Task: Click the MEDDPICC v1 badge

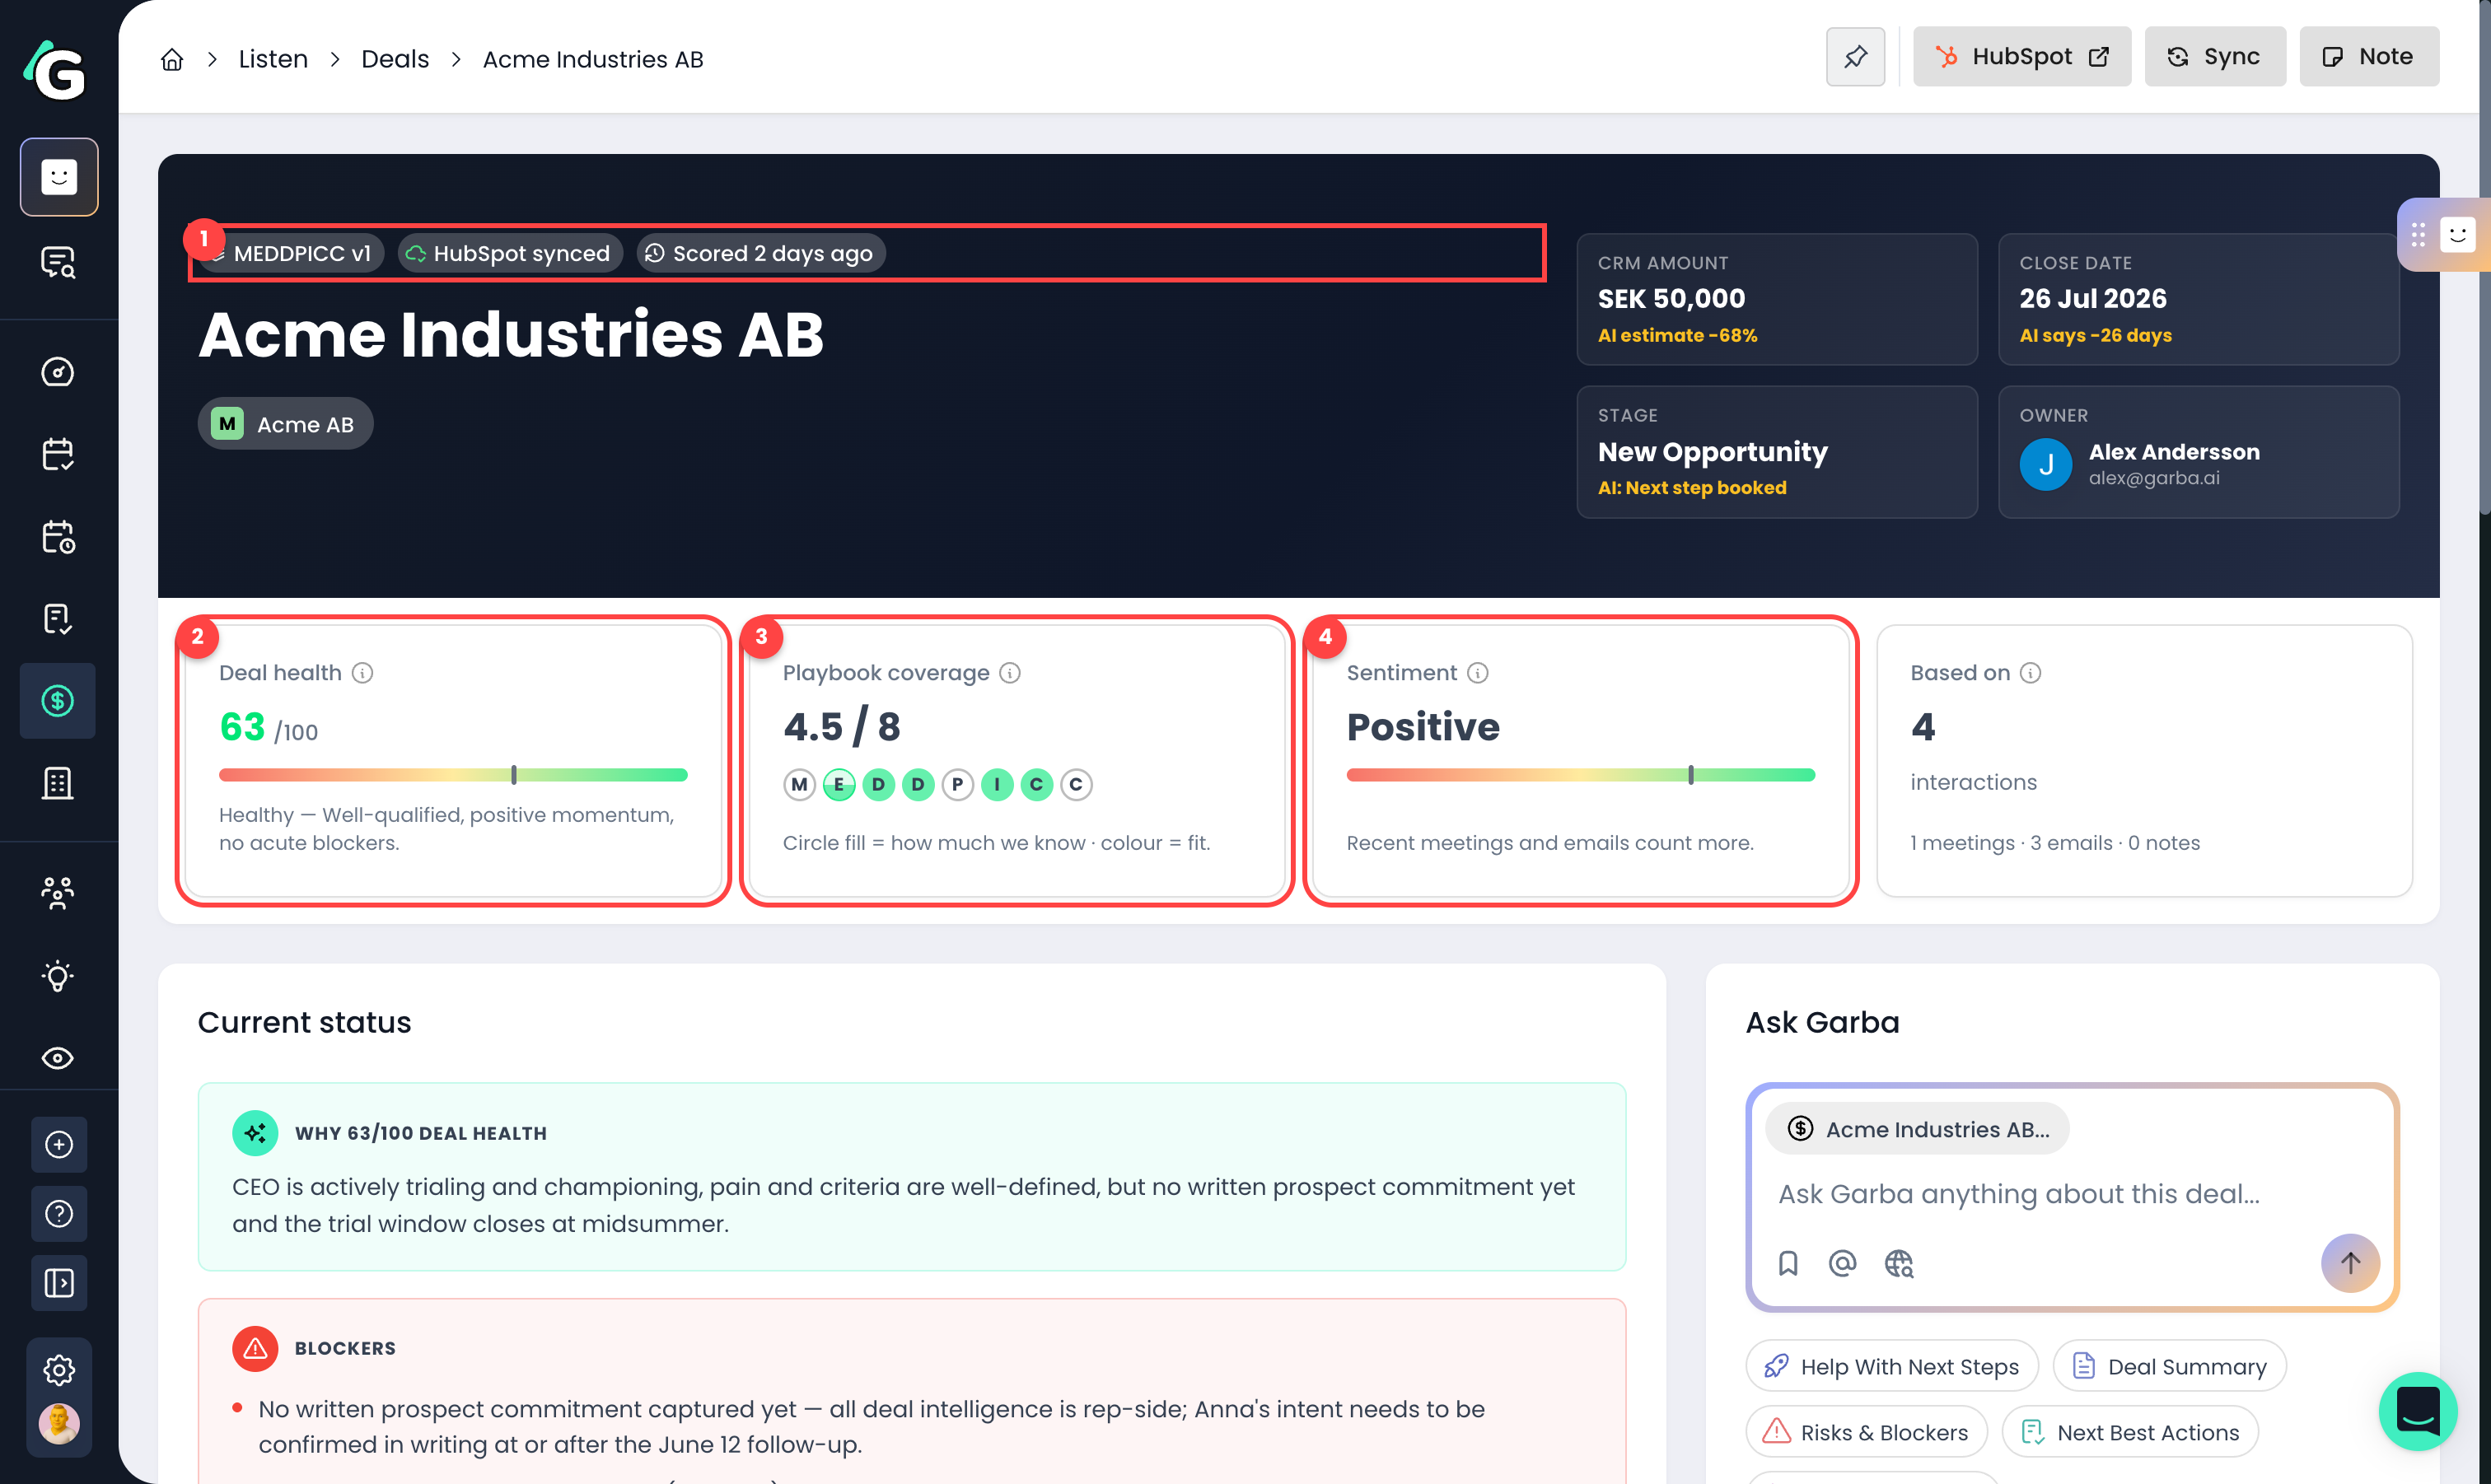Action: pyautogui.click(x=291, y=253)
